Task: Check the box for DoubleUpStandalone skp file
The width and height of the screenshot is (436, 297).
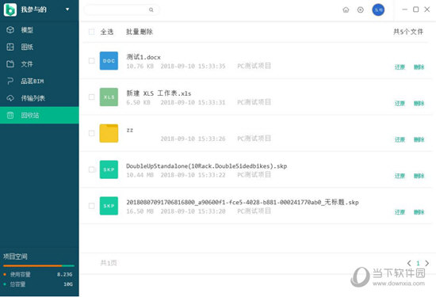Action: (x=91, y=169)
